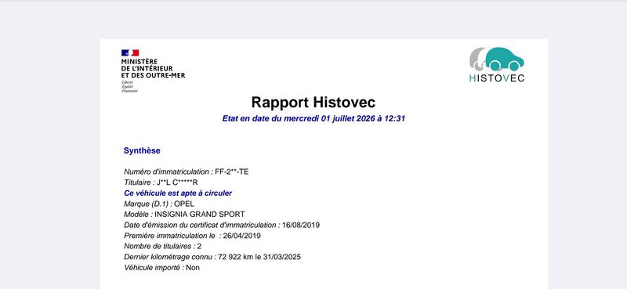This screenshot has height=289, width=627.
Task: Select the brand value 'OPEL'
Action: point(184,204)
